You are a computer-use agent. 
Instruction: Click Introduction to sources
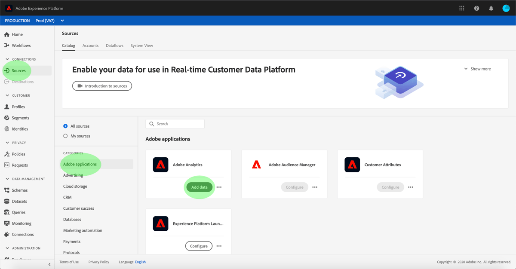click(102, 86)
